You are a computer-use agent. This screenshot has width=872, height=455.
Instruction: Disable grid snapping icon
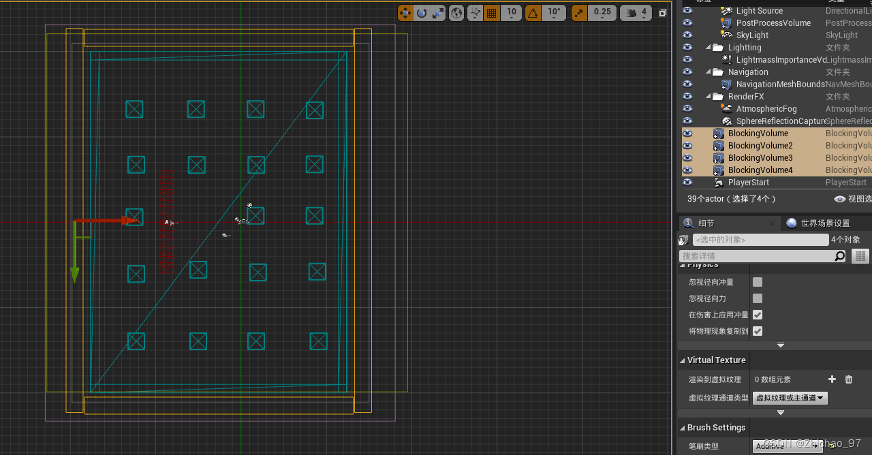[x=491, y=12]
